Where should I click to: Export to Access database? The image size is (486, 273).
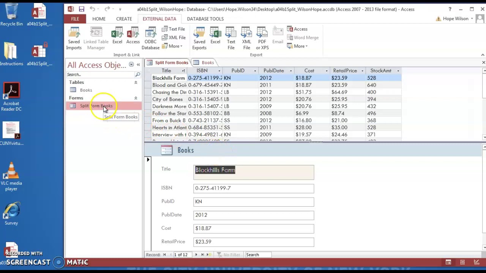(297, 29)
